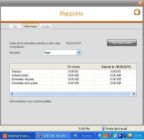This screenshot has height=140, width=144.
Task: Open the red shield security alert tray icon
Action: [110, 136]
